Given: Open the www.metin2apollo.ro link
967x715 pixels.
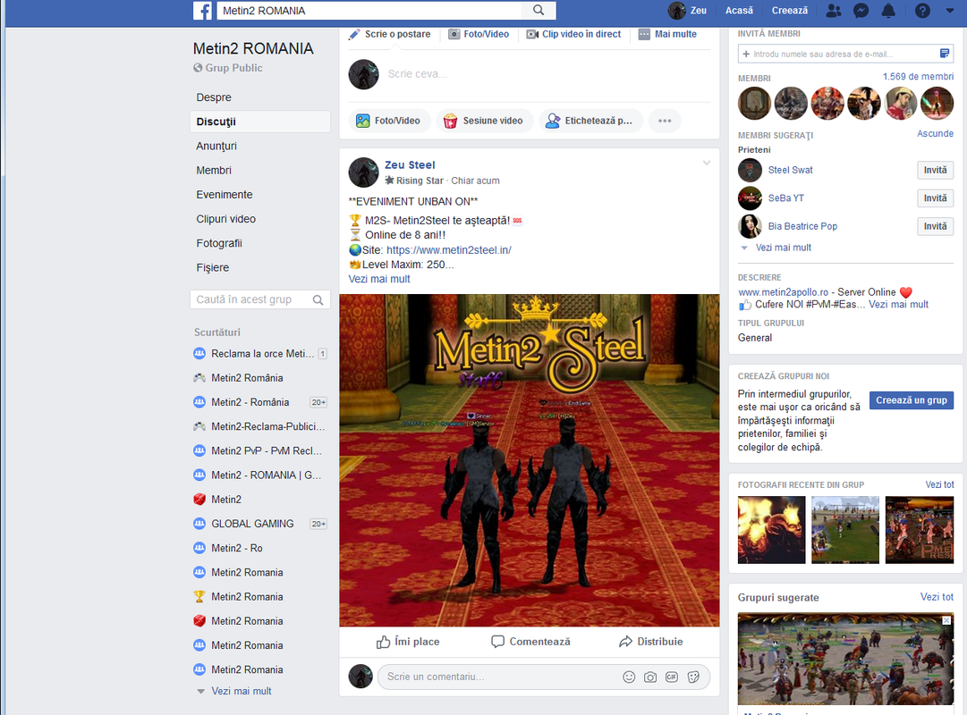Looking at the screenshot, I should tap(783, 292).
